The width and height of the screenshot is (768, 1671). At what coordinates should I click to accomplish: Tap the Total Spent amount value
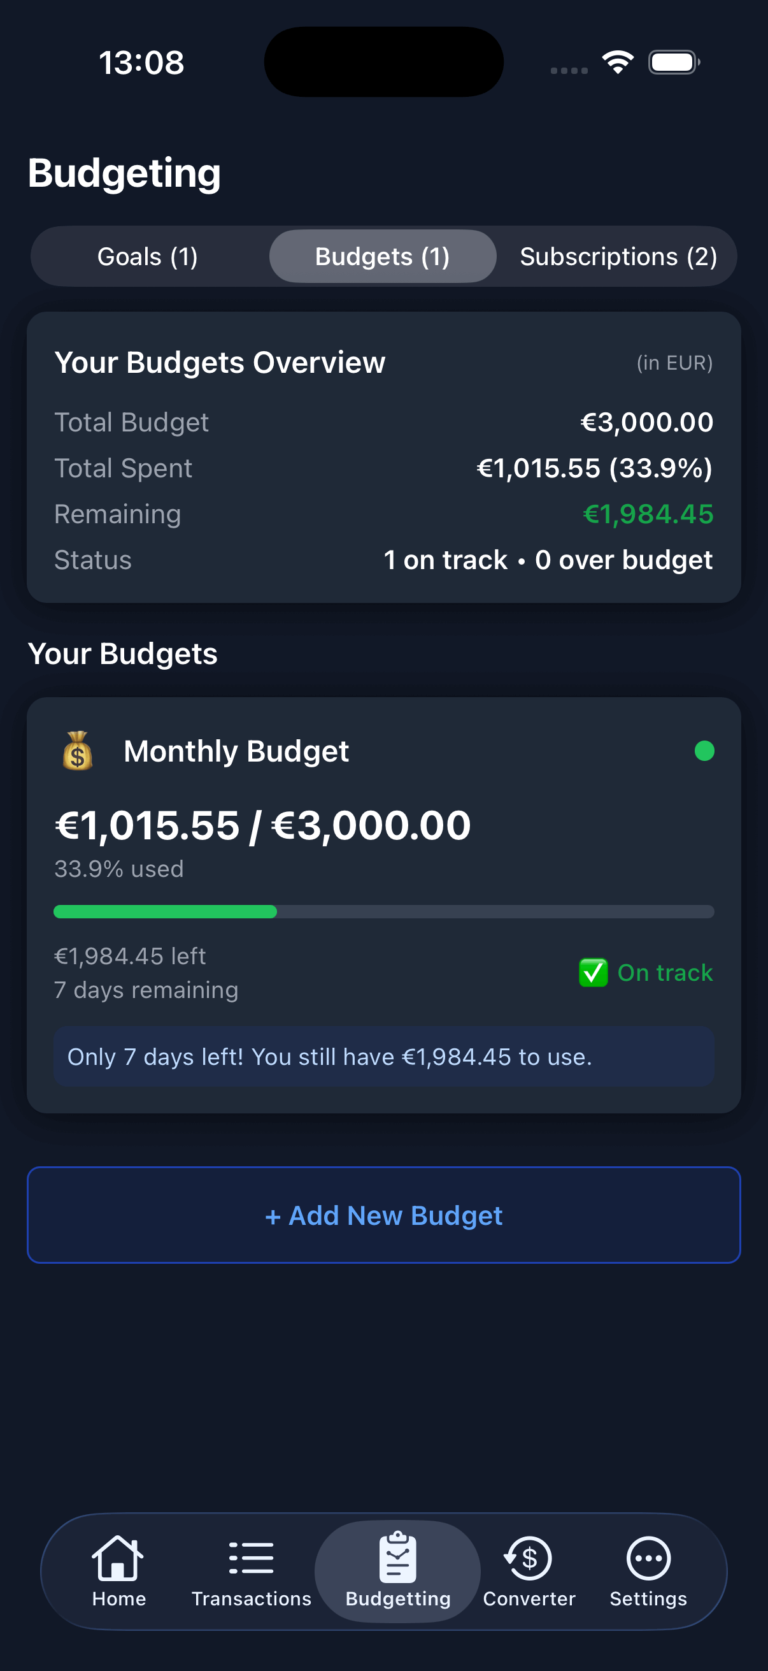tap(594, 468)
